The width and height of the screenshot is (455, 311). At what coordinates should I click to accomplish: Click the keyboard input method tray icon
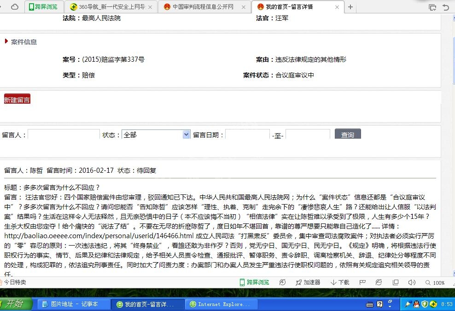[370, 305]
